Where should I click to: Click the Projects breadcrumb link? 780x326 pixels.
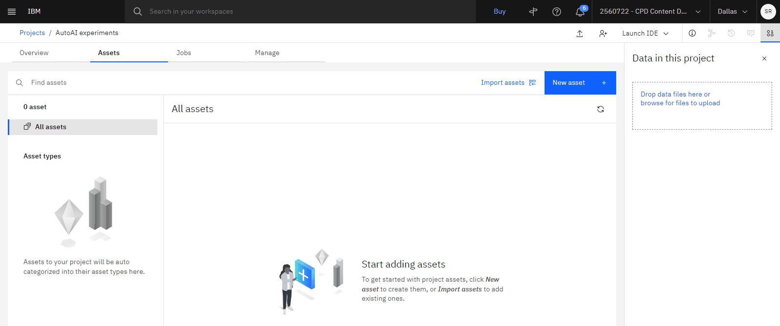coord(32,33)
